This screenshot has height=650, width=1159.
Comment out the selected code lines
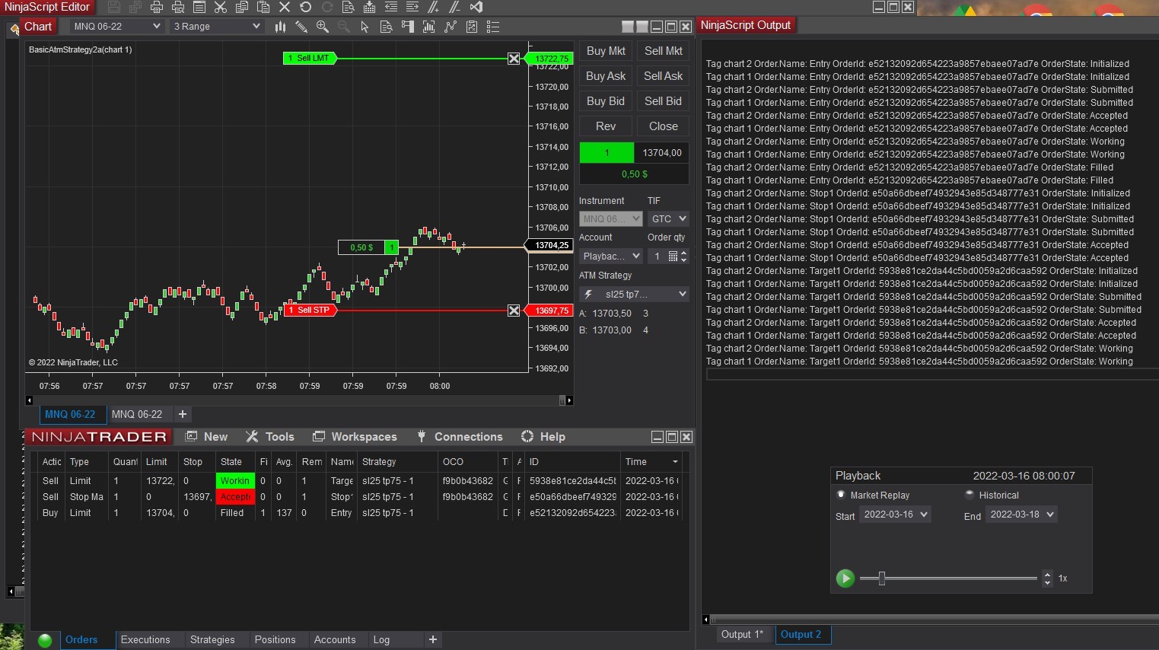(x=433, y=7)
